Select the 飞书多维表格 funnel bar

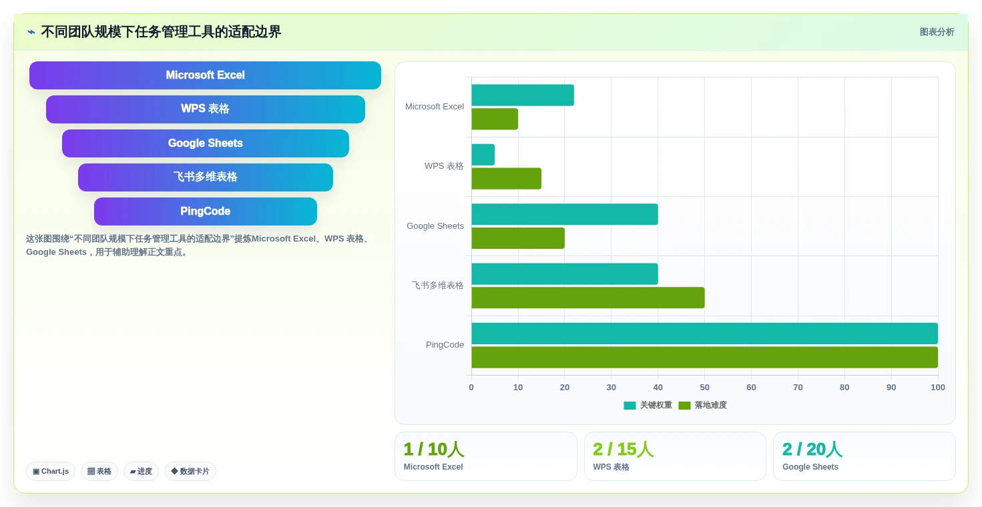(206, 177)
